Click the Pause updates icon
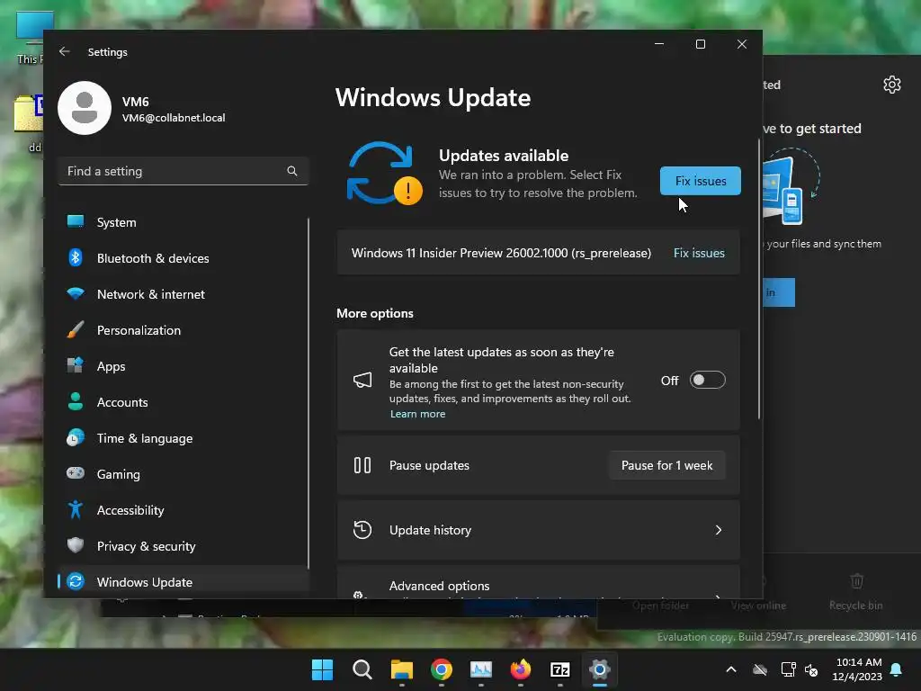This screenshot has width=921, height=691. pos(362,465)
